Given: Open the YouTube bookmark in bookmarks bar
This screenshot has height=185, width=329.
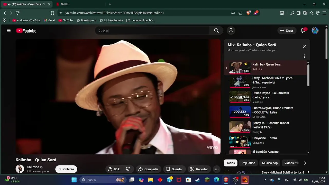Looking at the screenshot, I should [x=66, y=20].
